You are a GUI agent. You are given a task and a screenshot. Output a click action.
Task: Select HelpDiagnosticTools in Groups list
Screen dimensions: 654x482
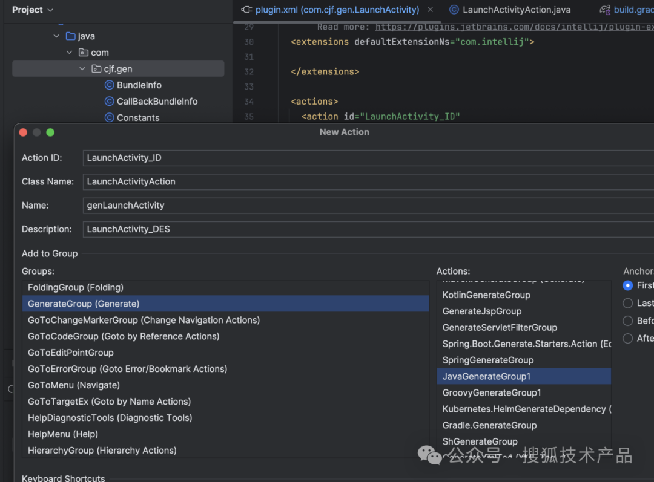[x=225, y=417]
